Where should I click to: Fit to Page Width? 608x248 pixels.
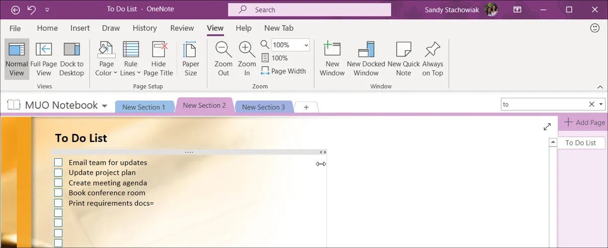click(284, 71)
